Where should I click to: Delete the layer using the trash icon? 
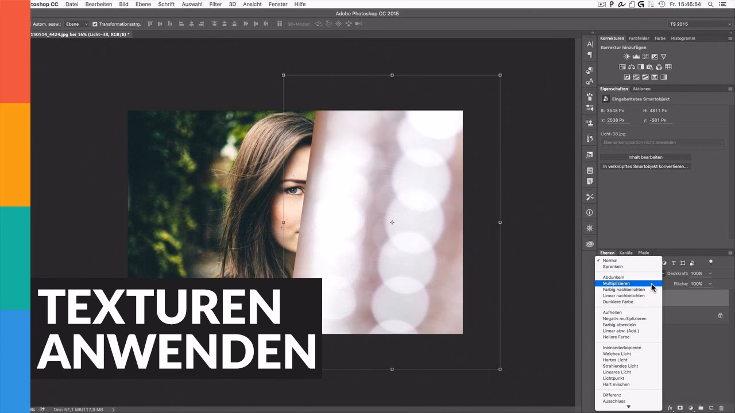pyautogui.click(x=721, y=408)
